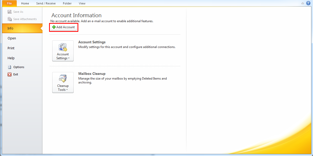Click the Save As label
The image size is (313, 156).
tap(18, 12)
